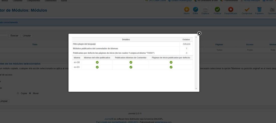The width and height of the screenshot is (276, 123).
Task: Open the Contenido menu
Action: coord(18,1)
